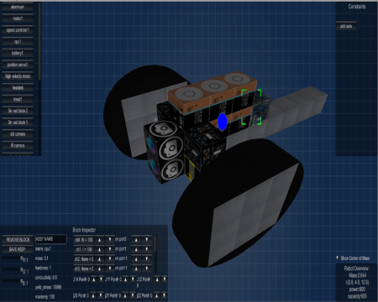Decrease the port value beside 'on port1'
The height and width of the screenshot is (302, 378).
pos(146,249)
